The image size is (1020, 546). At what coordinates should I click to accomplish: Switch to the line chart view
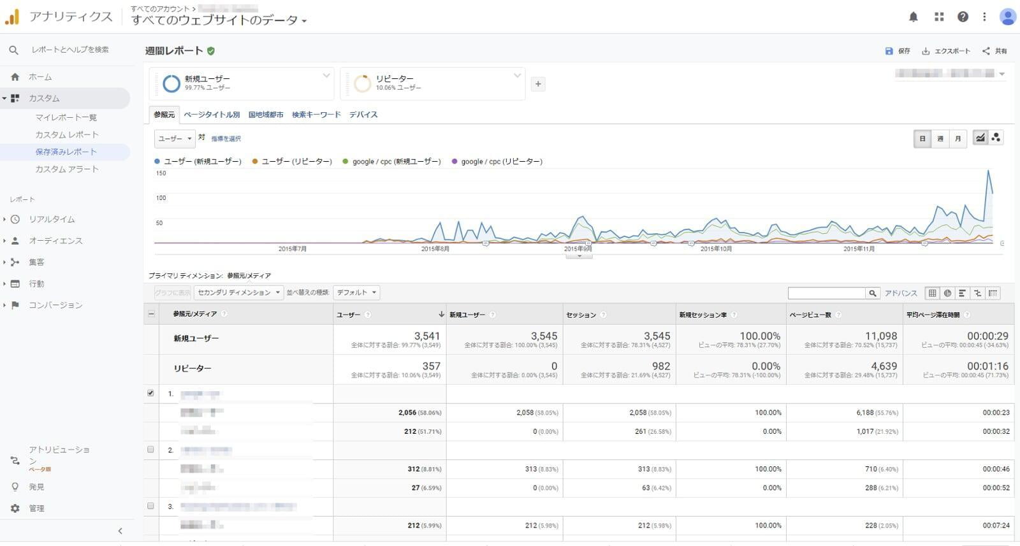pyautogui.click(x=980, y=138)
